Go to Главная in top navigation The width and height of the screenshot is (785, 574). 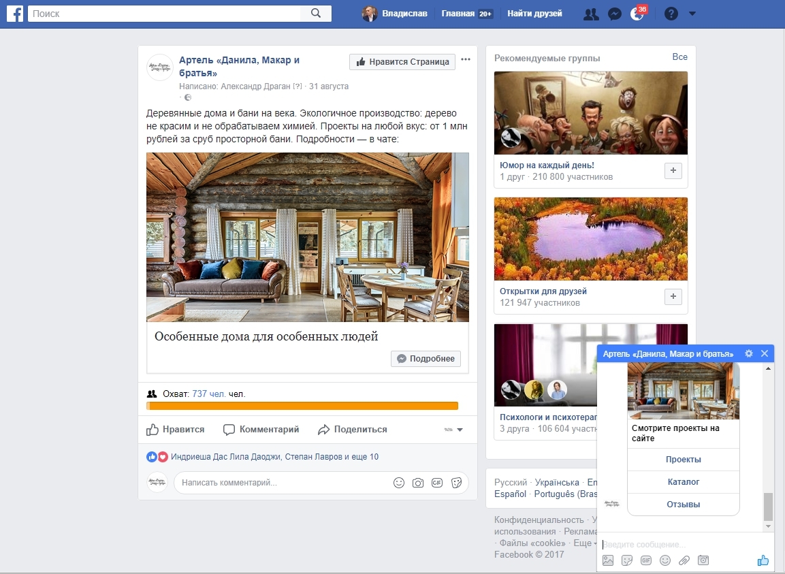pyautogui.click(x=458, y=14)
